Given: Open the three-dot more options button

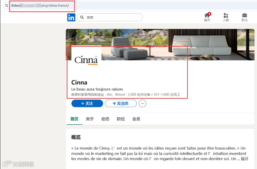Looking at the screenshot, I should coord(143,103).
